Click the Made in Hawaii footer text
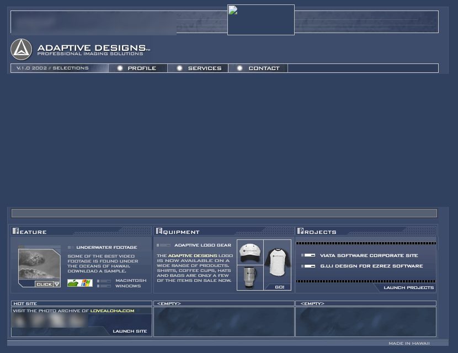The image size is (458, 353). (x=409, y=344)
